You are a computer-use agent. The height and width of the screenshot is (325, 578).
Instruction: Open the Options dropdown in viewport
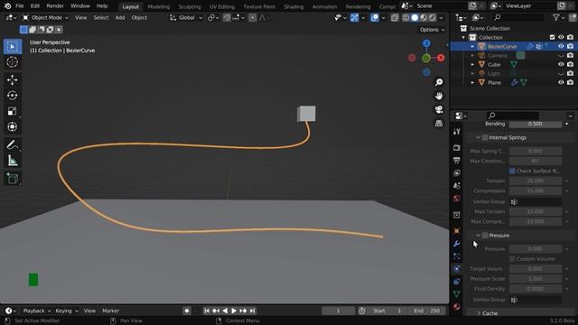432,30
